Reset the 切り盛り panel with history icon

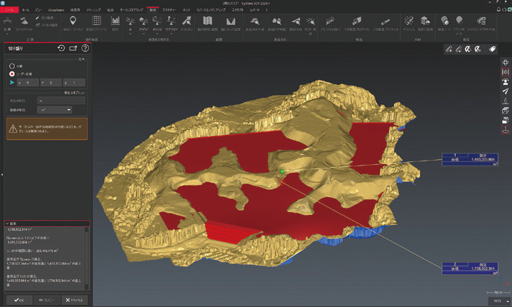coord(61,49)
